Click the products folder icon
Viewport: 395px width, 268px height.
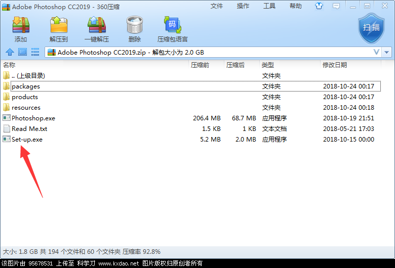coord(6,97)
